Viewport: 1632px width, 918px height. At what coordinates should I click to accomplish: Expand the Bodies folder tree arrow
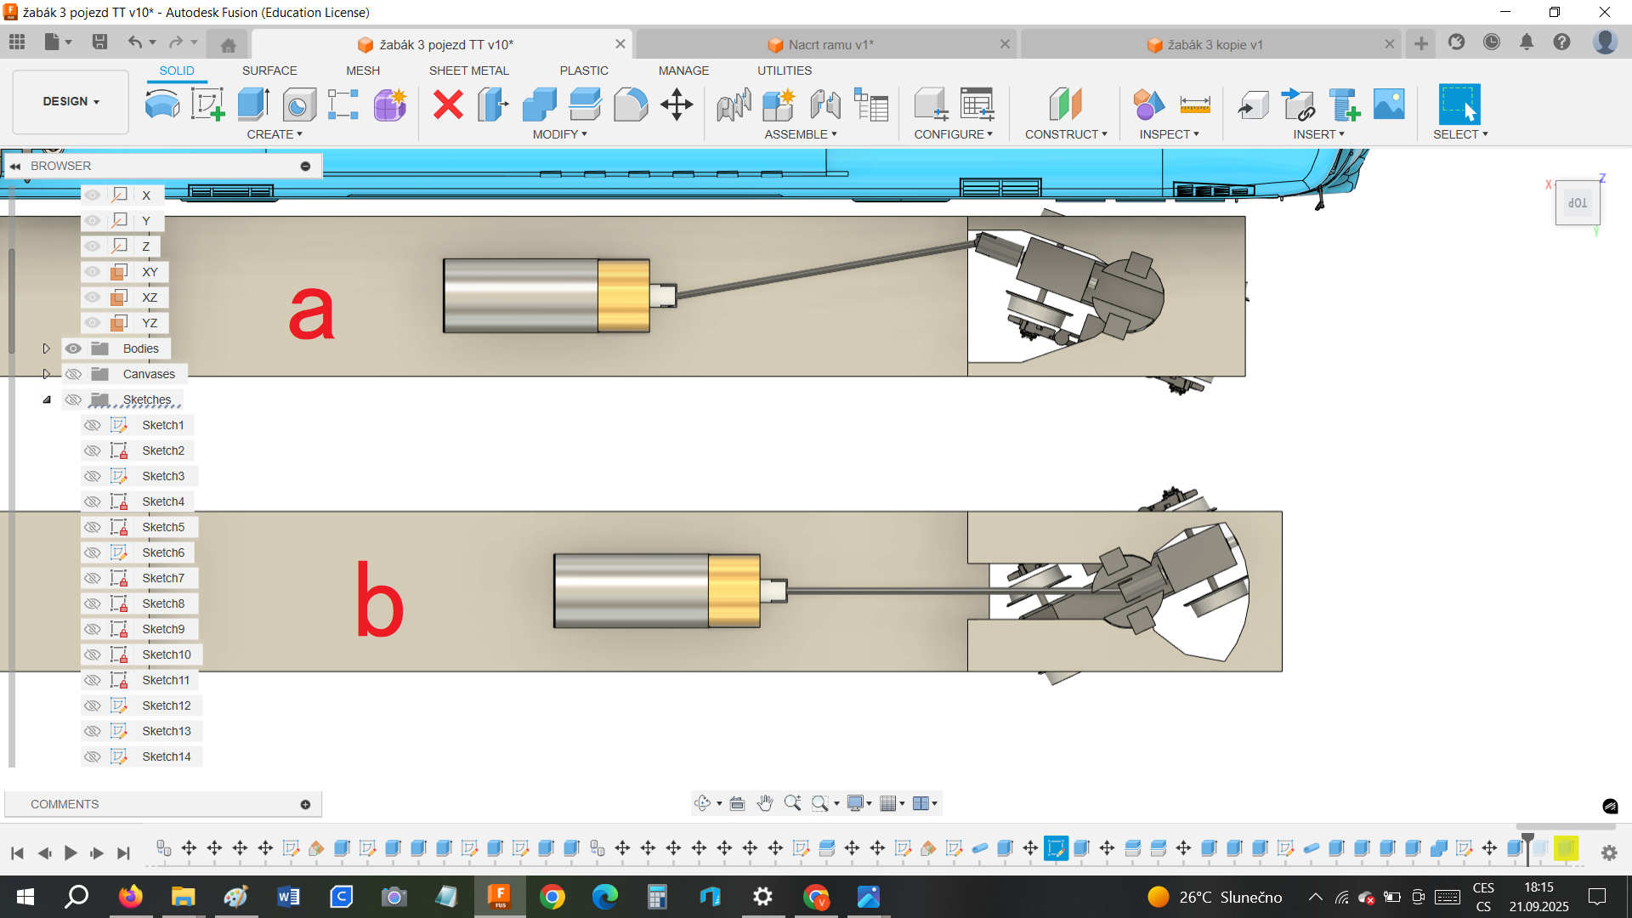(47, 348)
